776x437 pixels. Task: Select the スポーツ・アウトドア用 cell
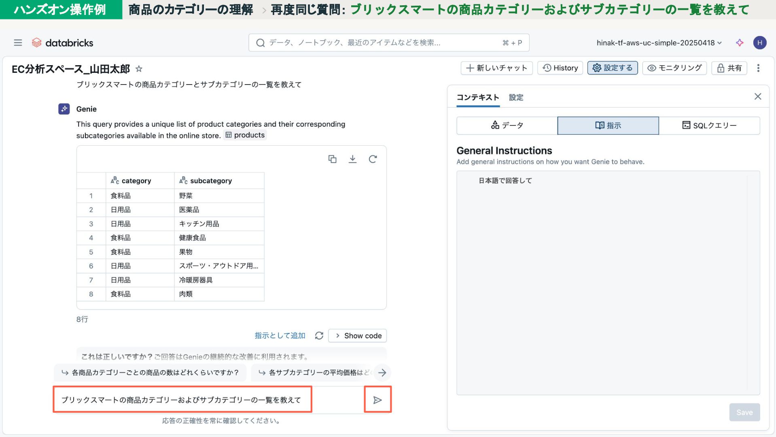click(x=219, y=266)
